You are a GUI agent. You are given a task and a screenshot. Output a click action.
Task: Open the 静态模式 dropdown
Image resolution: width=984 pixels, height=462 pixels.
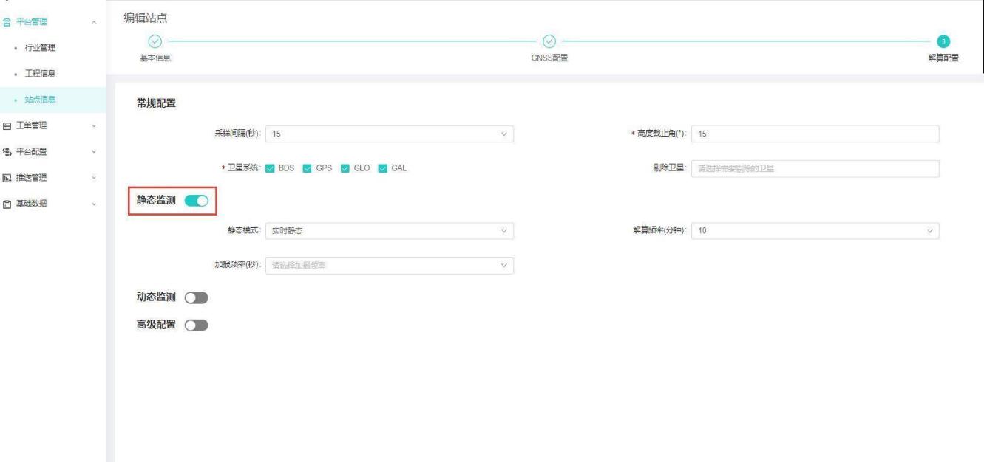click(389, 231)
